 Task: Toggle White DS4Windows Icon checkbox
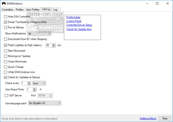click(5, 72)
